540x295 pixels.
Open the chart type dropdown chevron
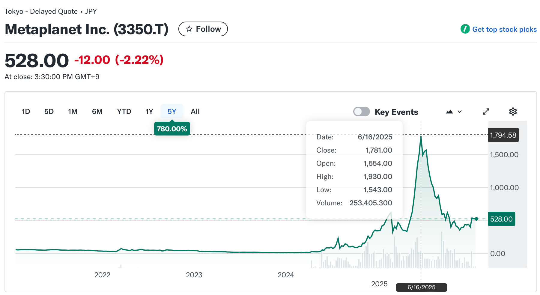pos(459,112)
